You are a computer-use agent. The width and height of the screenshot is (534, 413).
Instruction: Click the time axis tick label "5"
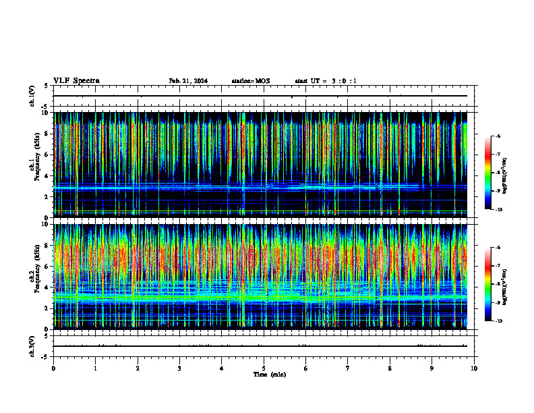pyautogui.click(x=264, y=368)
